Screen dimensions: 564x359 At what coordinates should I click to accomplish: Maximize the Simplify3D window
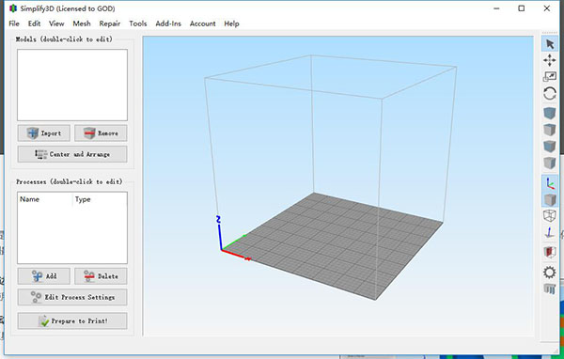[x=522, y=8]
